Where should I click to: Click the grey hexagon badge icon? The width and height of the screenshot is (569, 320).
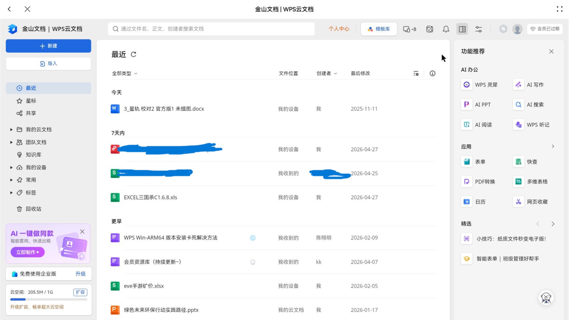(503, 29)
